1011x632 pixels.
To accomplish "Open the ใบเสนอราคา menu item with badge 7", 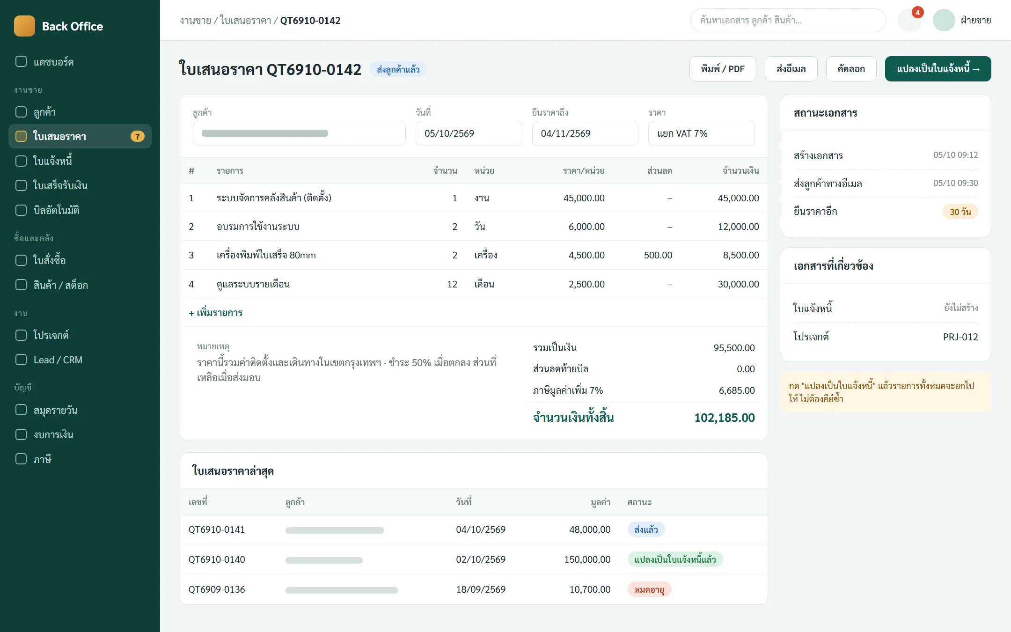I will point(80,136).
